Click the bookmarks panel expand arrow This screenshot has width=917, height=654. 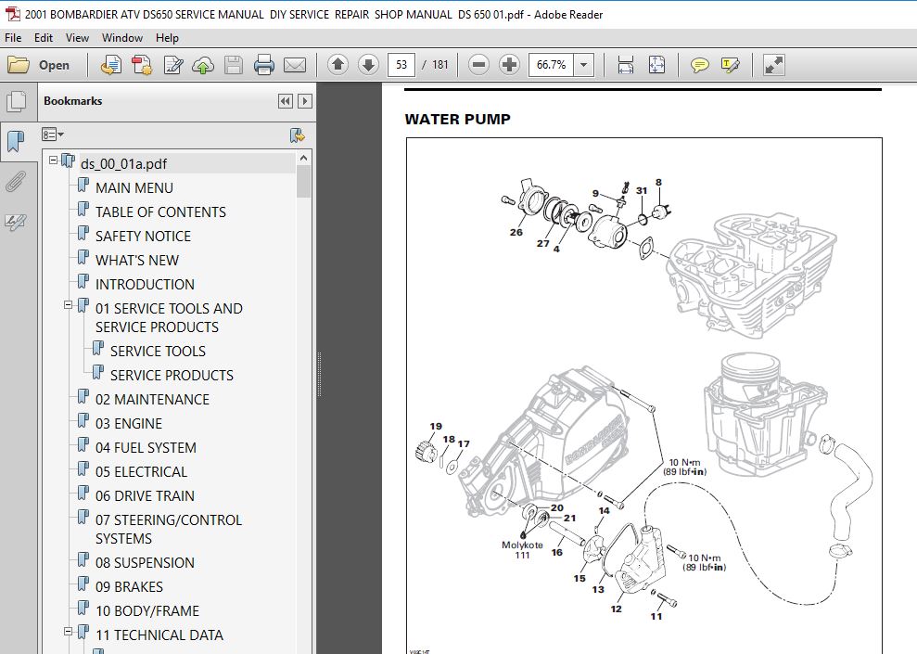pos(305,101)
